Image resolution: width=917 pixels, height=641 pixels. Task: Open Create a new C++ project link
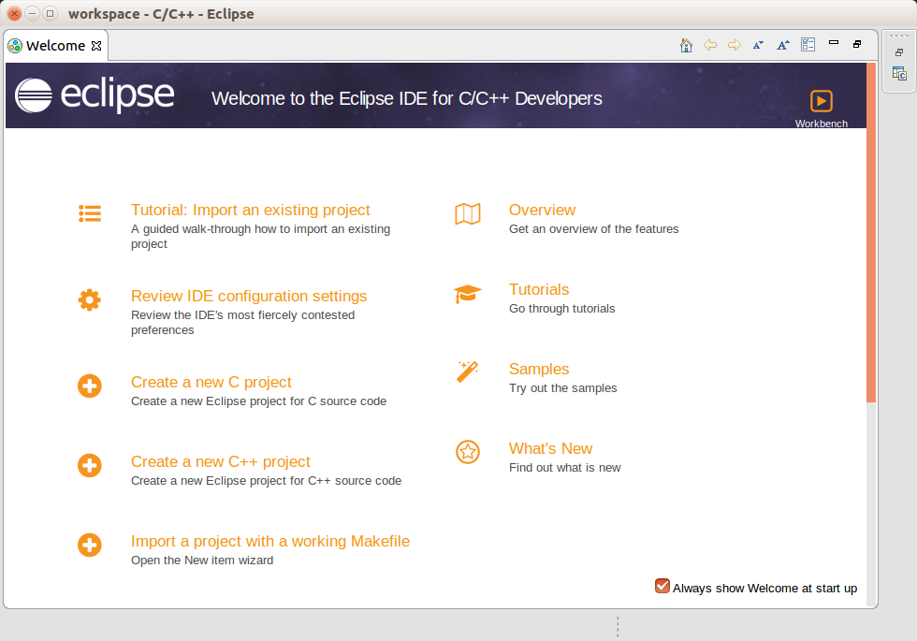pyautogui.click(x=221, y=461)
